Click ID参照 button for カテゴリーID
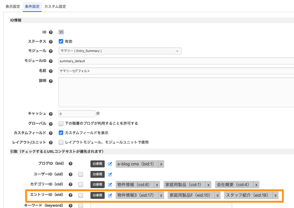The image size is (294, 208). [x=97, y=185]
